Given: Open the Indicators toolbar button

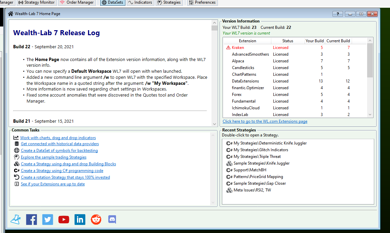Looking at the screenshot, I should tap(140, 2).
